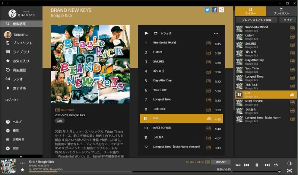Open the search results entry
The width and height of the screenshot is (298, 175).
[21, 24]
